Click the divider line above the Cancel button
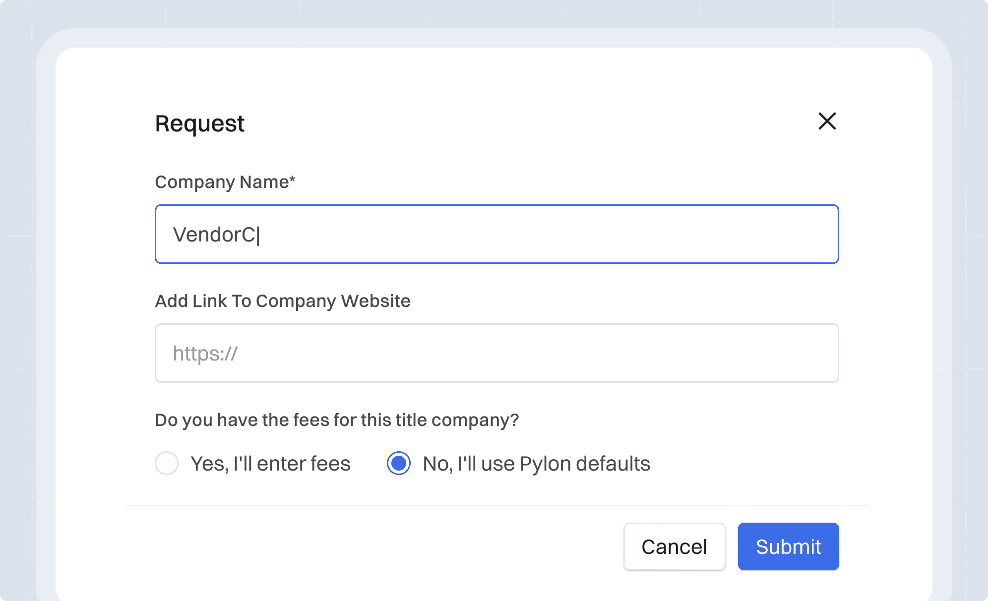The width and height of the screenshot is (988, 601). tap(496, 505)
